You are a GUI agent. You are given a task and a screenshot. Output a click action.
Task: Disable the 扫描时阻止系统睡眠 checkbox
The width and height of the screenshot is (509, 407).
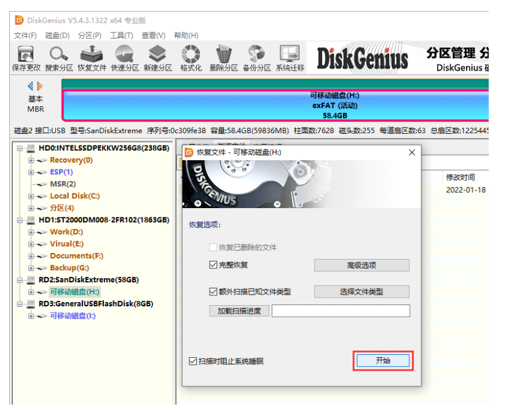tap(194, 361)
